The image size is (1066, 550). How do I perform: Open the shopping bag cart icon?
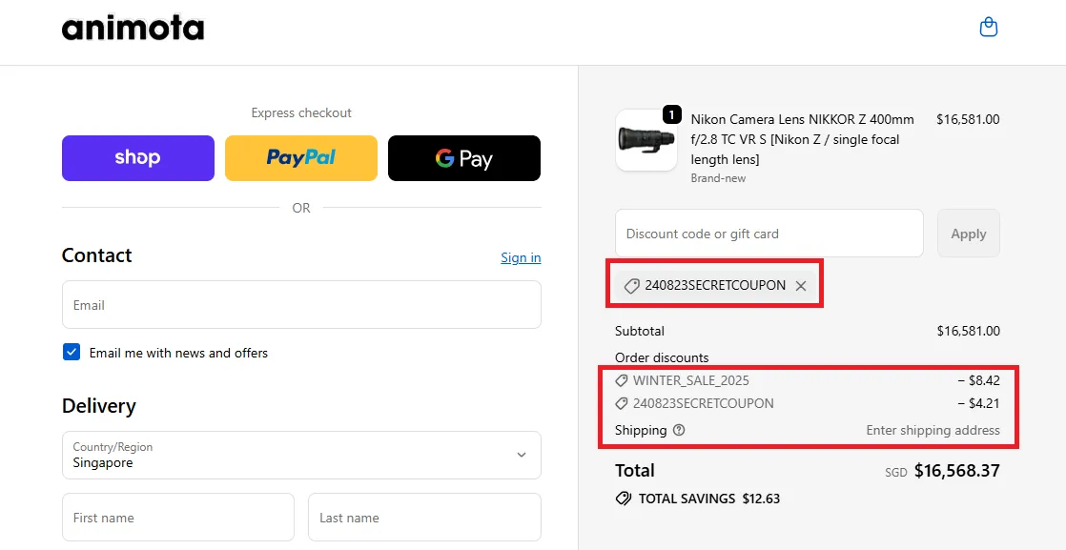pos(989,28)
